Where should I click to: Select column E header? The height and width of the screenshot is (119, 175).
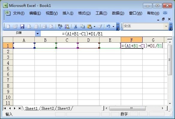[x=110, y=40]
